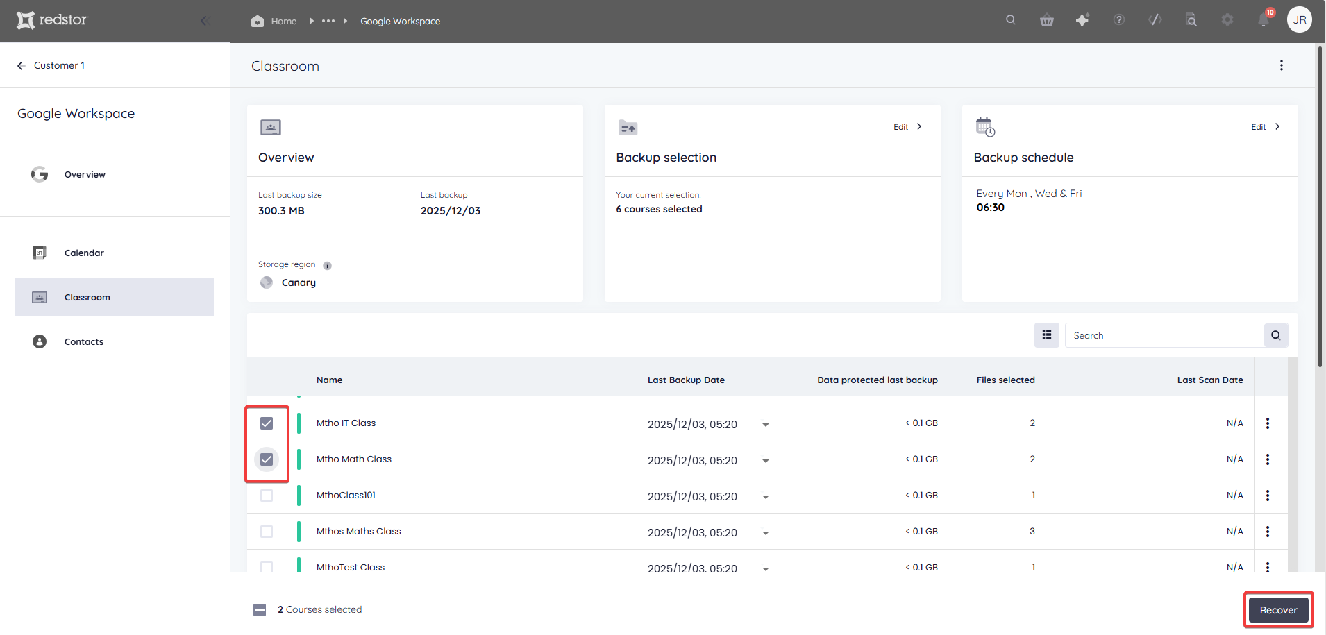The image size is (1326, 635).
Task: Click the storage region info icon
Action: click(x=327, y=265)
